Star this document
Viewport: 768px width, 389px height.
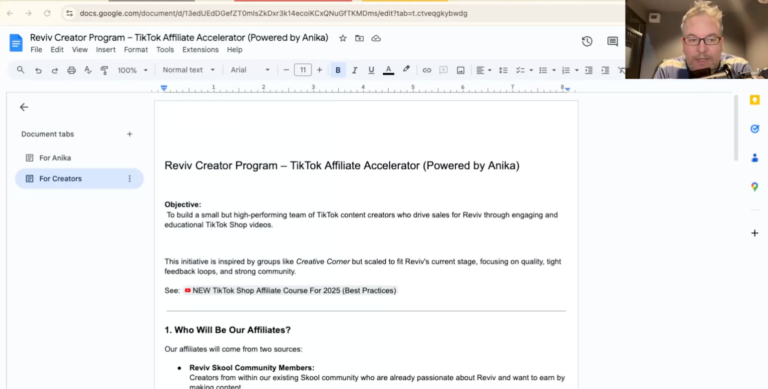click(x=343, y=38)
